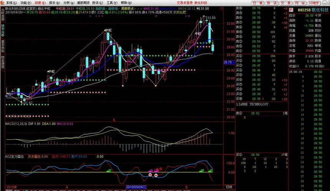The image size is (330, 191).
Task: Click stock code 002250 in the quote panel
Action: (304, 10)
